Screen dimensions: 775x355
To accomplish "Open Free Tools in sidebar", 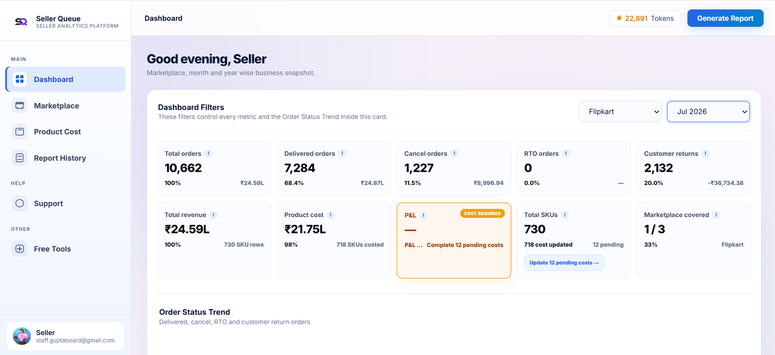I will pos(66,249).
